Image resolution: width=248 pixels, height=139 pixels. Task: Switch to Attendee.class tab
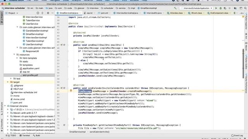pyautogui.click(x=176, y=13)
